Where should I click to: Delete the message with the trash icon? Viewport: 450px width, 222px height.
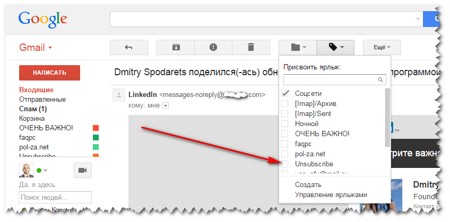(251, 47)
